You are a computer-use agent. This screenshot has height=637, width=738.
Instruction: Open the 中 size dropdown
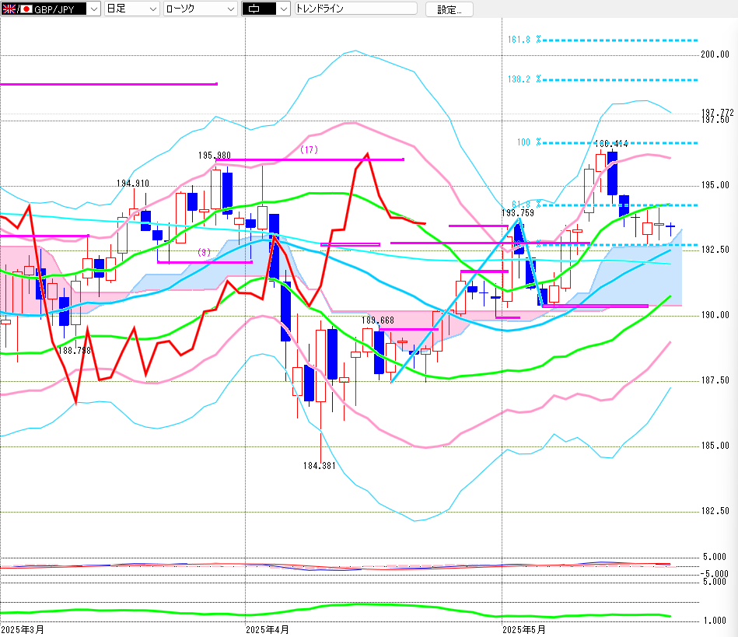coord(266,9)
